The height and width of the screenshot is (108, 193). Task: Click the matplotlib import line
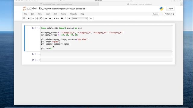[61, 28]
